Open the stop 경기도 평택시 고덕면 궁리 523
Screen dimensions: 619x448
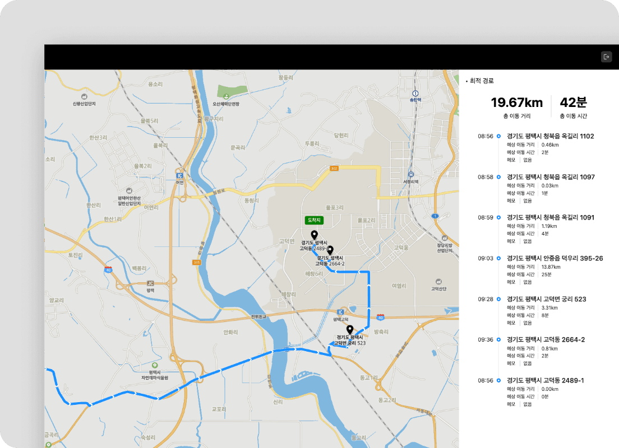[x=546, y=300]
